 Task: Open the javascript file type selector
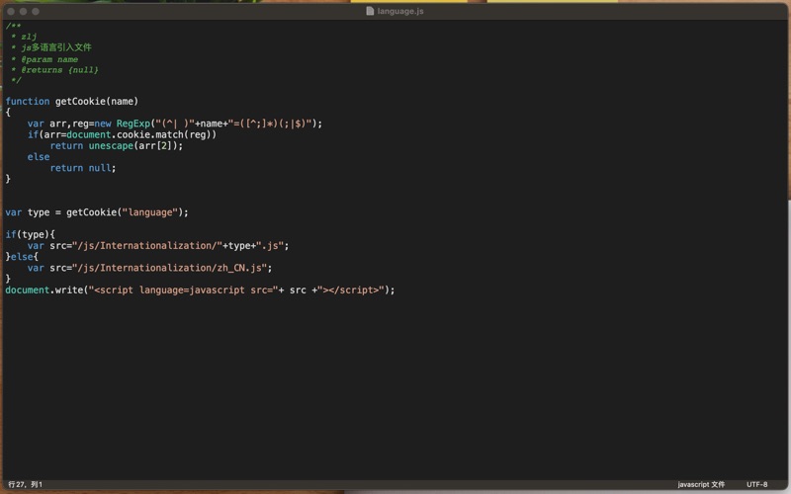[700, 484]
